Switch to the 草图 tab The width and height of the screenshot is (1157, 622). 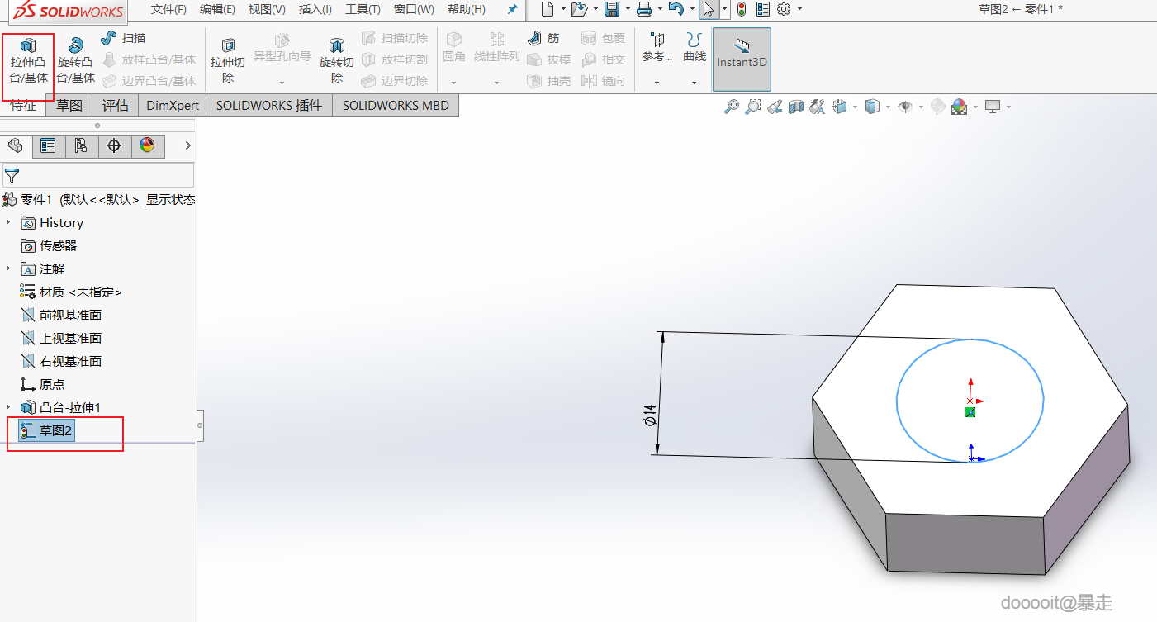click(x=69, y=106)
